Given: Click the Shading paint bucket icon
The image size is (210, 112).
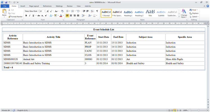Looking at the screenshot, I should tap(89, 16).
